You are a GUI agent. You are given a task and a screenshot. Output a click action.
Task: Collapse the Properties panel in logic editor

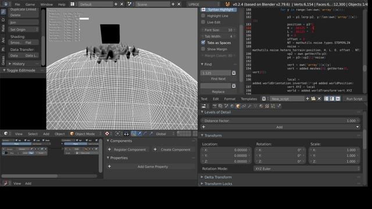tap(108, 157)
